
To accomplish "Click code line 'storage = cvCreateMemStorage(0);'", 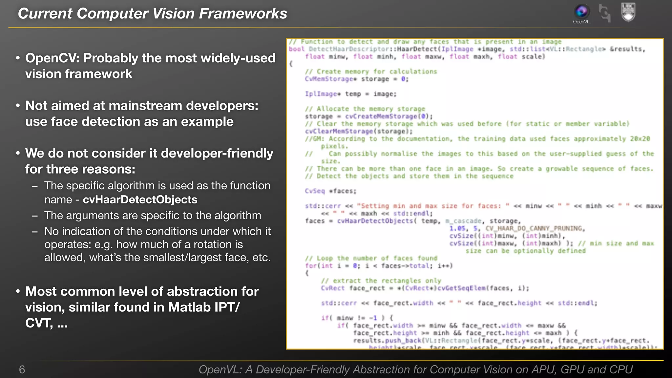I will [x=369, y=116].
